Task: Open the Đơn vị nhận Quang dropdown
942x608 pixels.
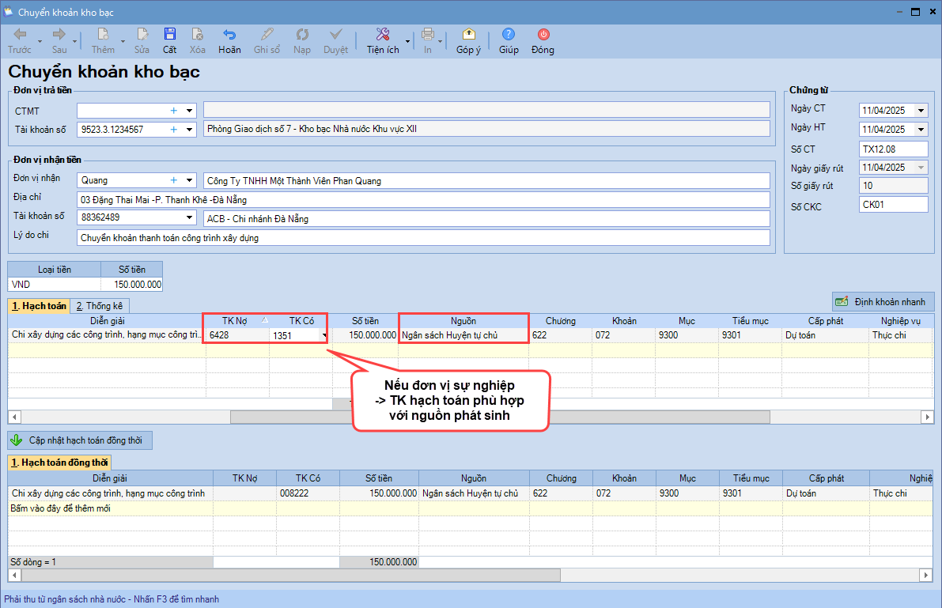Action: 189,180
